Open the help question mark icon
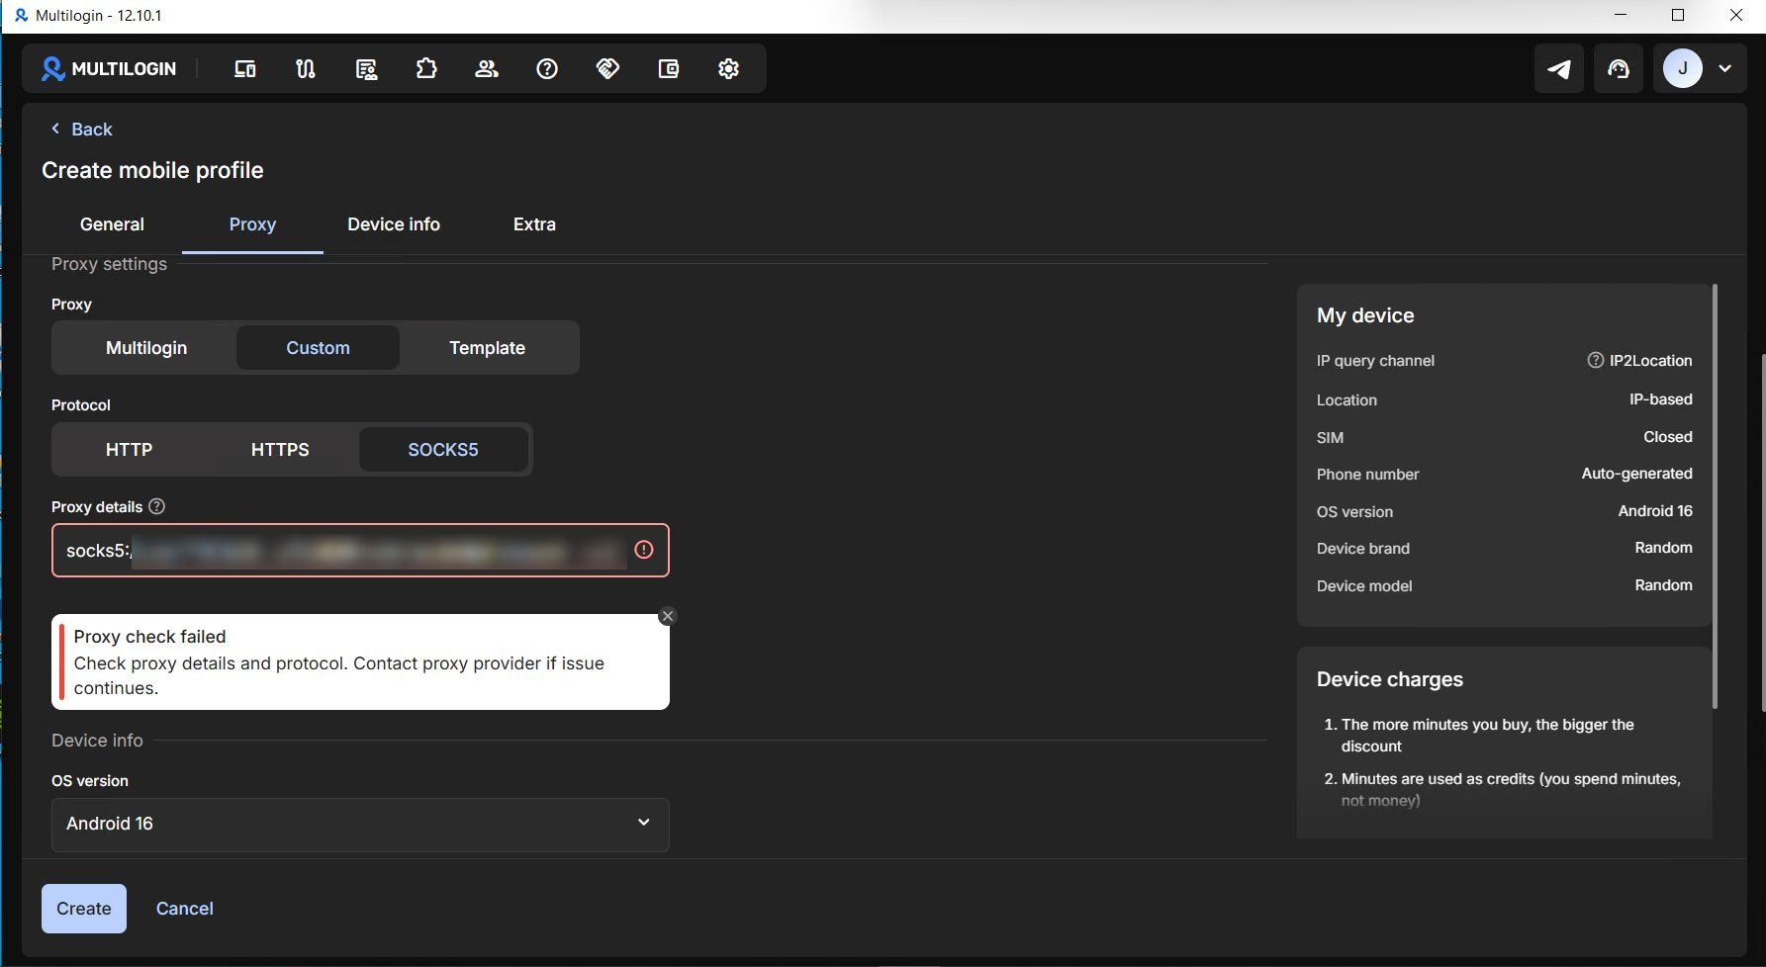 click(x=547, y=68)
